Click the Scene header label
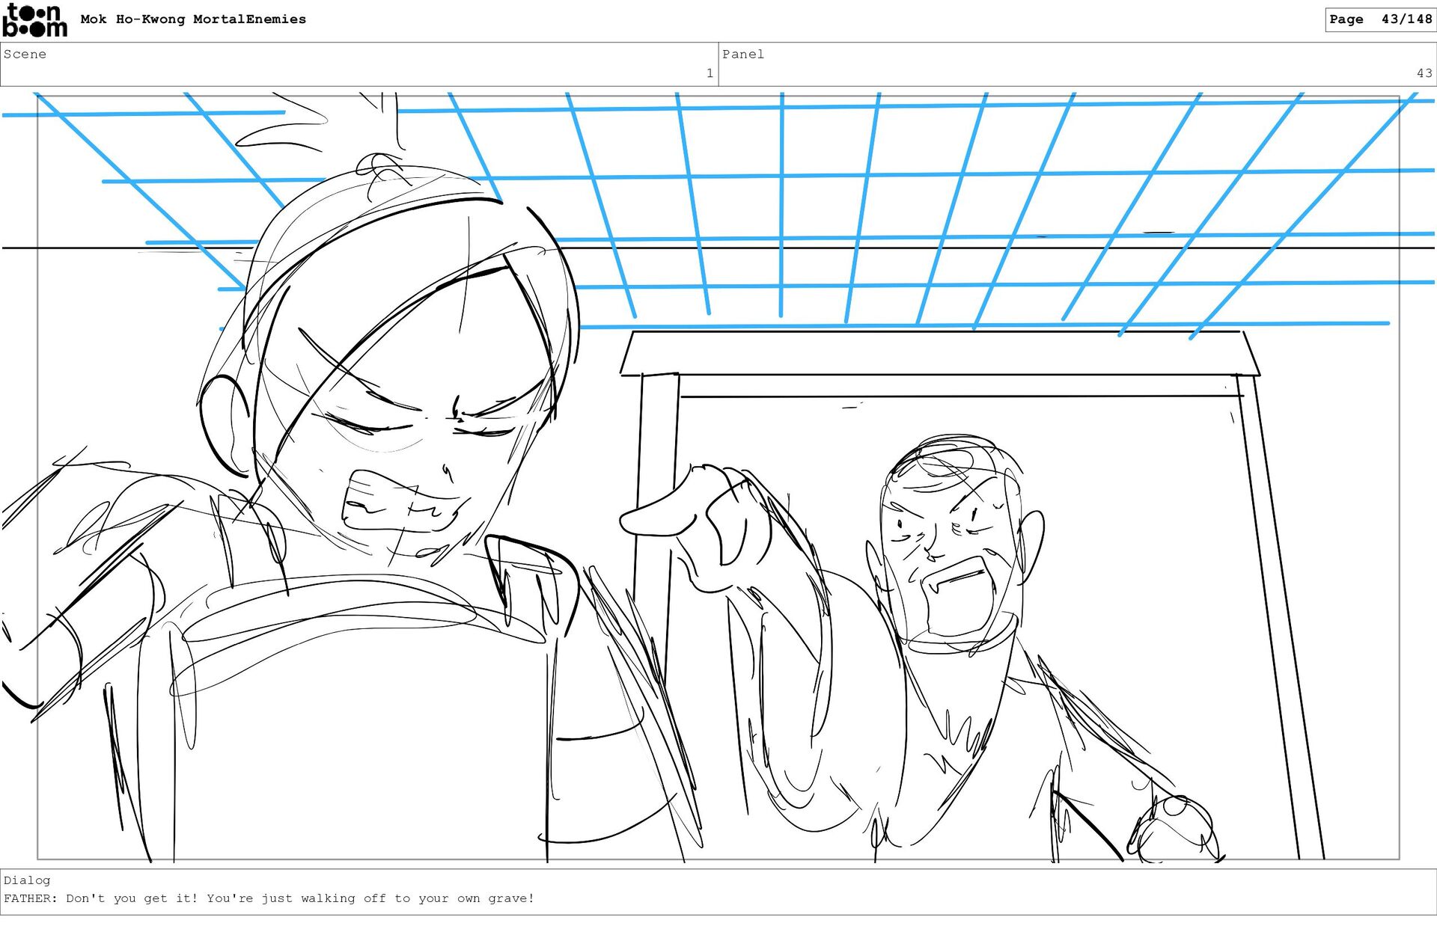 [25, 54]
